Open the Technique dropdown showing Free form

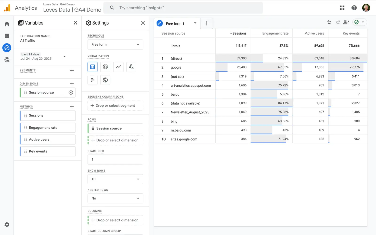click(x=115, y=44)
